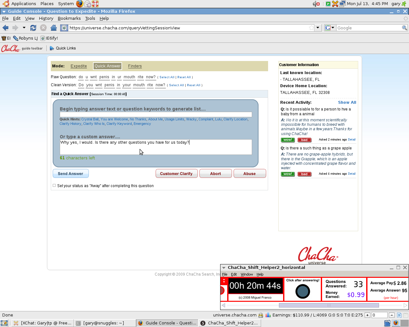
Task: Open the Tools menu in Firefox
Action: click(90, 19)
